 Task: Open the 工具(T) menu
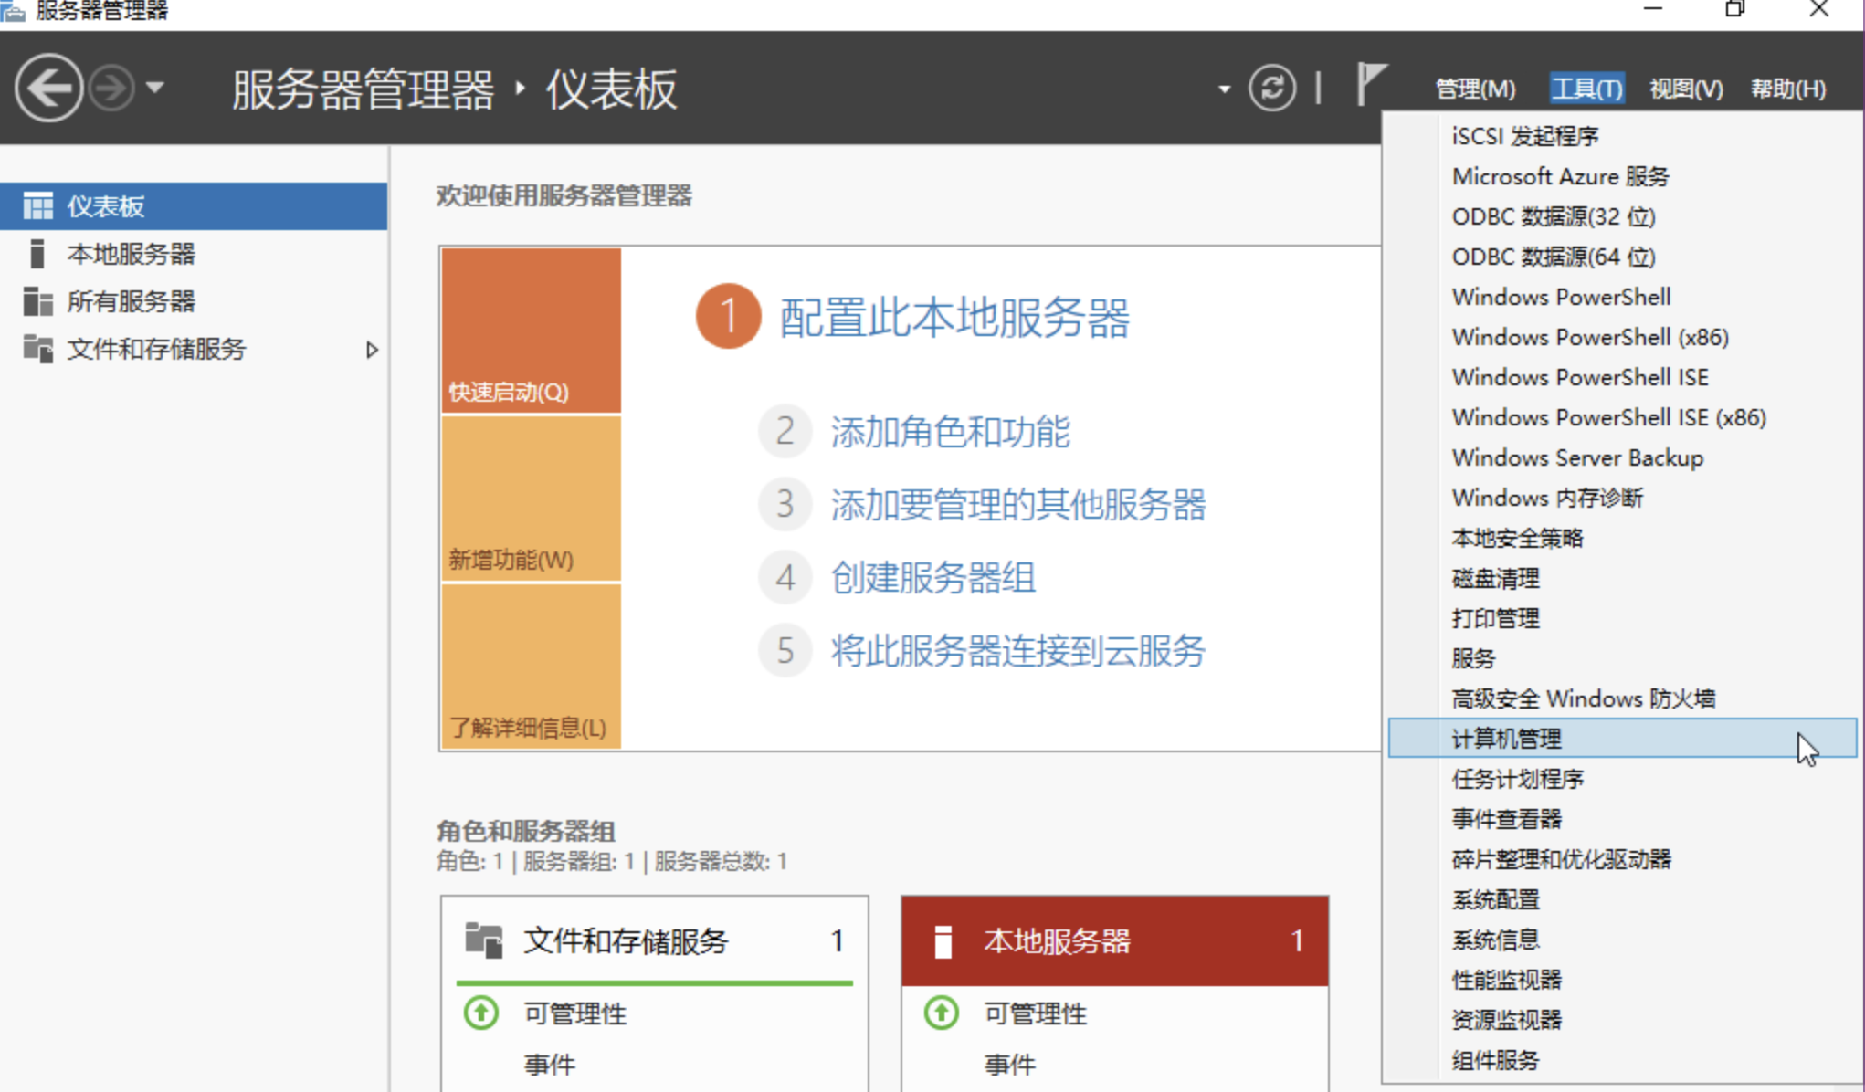(1587, 89)
